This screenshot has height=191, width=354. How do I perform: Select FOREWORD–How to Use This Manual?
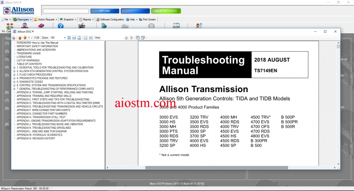[x=37, y=43]
